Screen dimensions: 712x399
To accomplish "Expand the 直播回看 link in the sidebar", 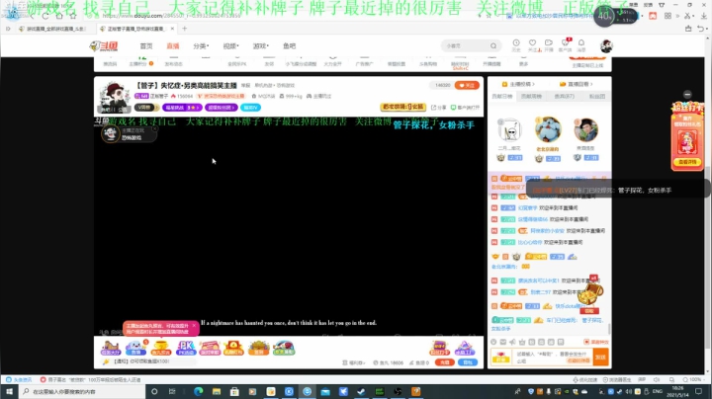I will (576, 84).
